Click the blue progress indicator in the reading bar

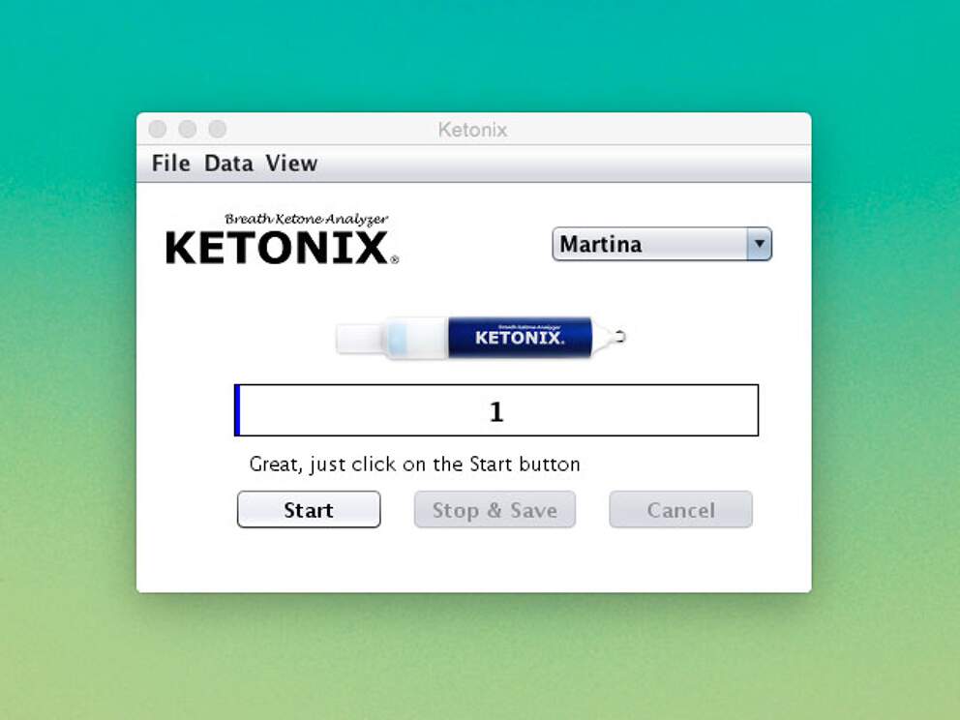(238, 409)
